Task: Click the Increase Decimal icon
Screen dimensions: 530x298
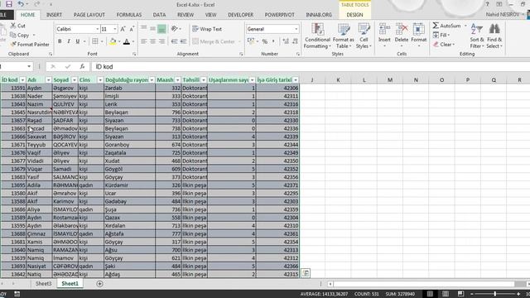Action: 286,41
